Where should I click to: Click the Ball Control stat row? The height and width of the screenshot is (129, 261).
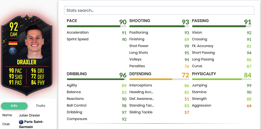click(96, 106)
